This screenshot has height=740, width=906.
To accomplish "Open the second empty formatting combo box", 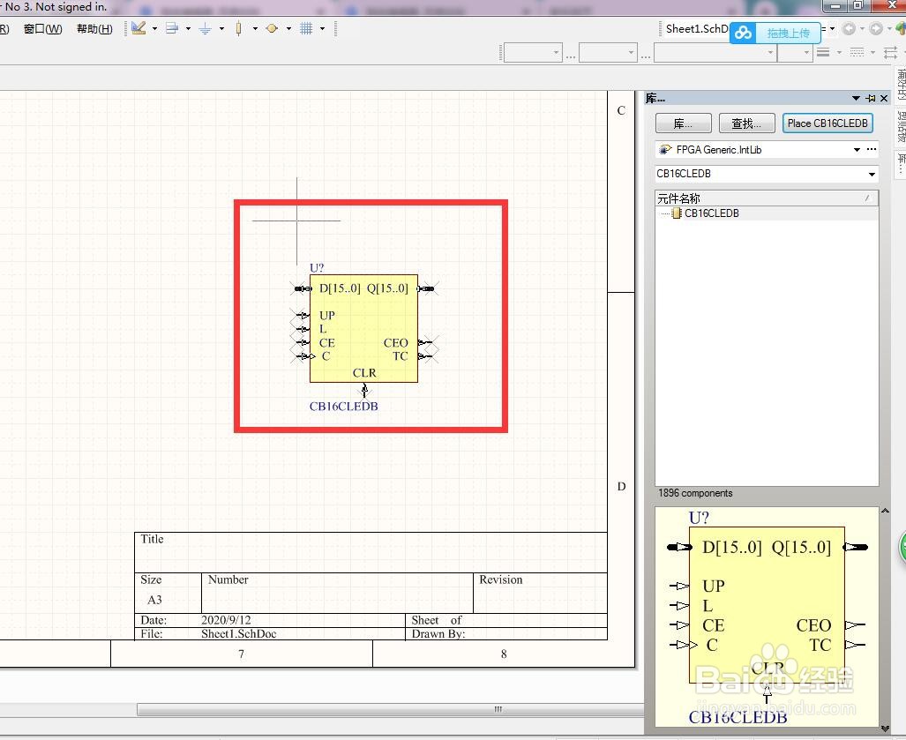I will point(608,53).
